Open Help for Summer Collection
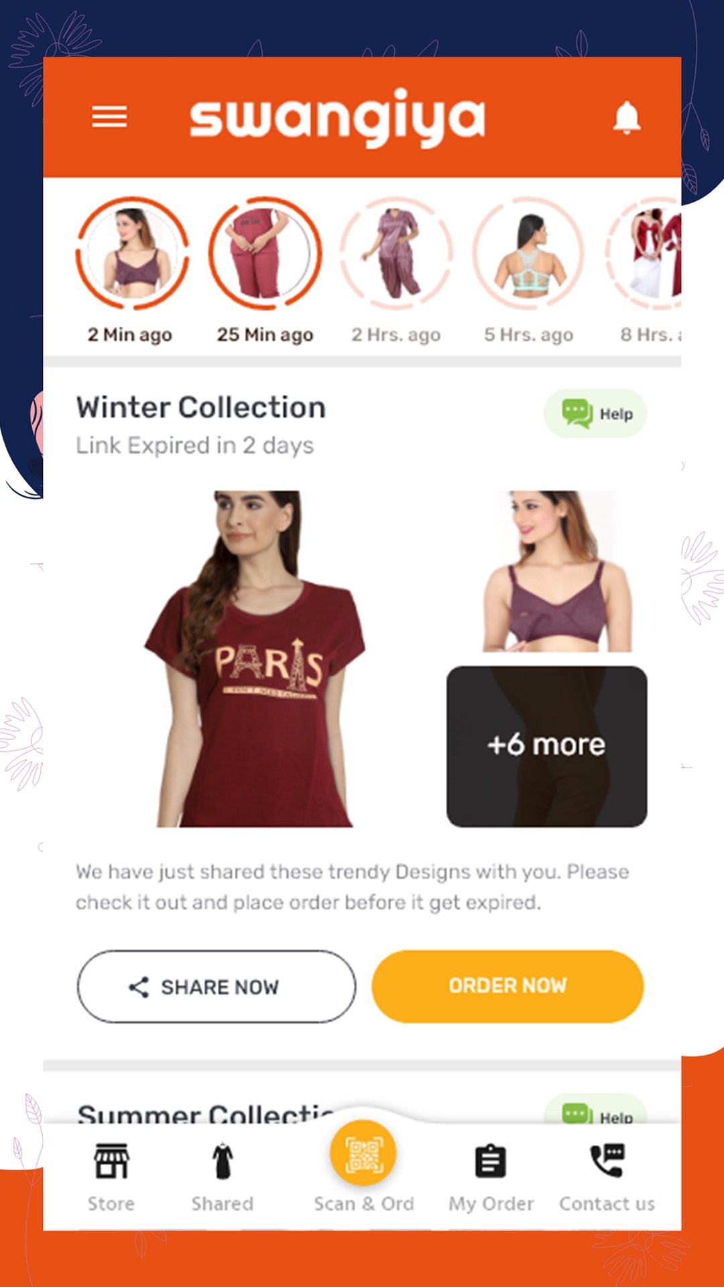This screenshot has width=724, height=1287. [x=595, y=1110]
